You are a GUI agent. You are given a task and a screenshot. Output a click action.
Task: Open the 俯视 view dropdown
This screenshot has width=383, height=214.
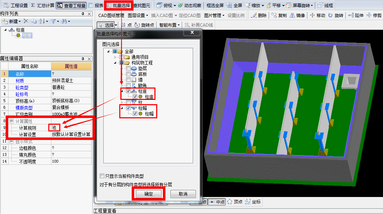point(167,6)
